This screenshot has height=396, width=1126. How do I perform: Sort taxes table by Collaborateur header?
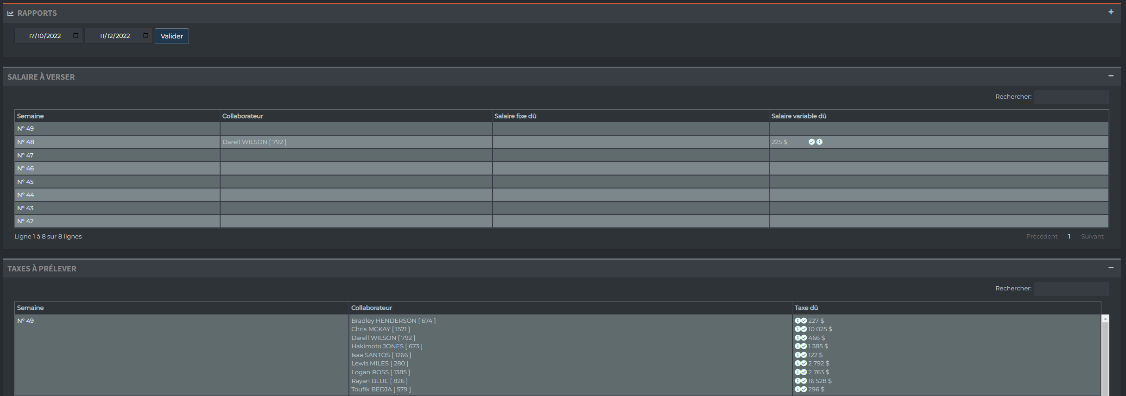pyautogui.click(x=570, y=308)
